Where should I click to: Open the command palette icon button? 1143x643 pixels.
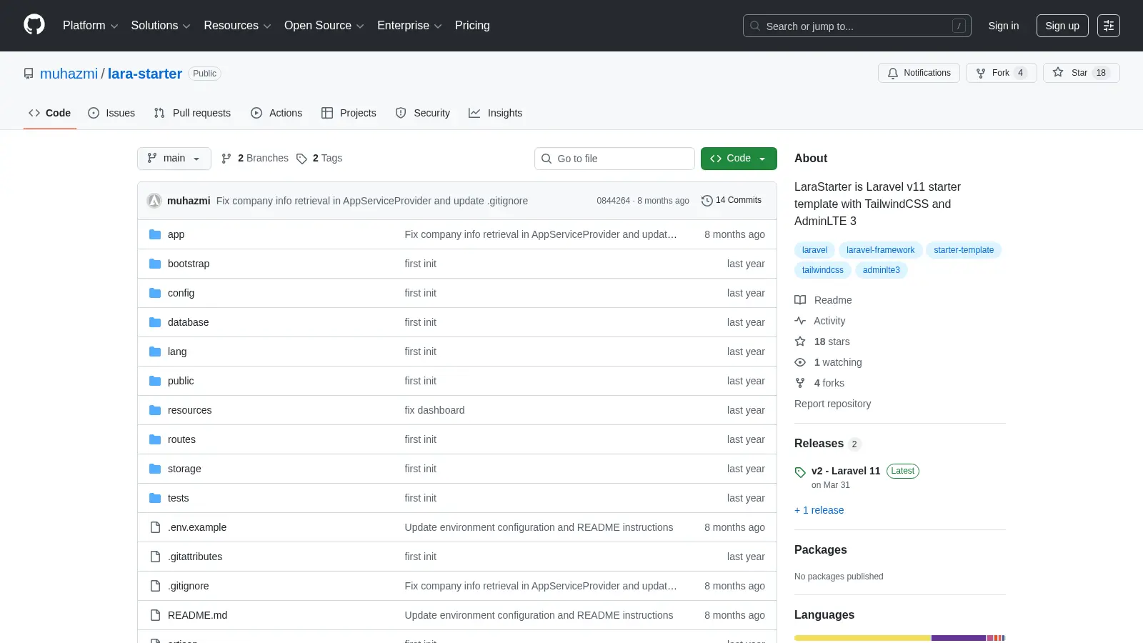(x=1109, y=26)
